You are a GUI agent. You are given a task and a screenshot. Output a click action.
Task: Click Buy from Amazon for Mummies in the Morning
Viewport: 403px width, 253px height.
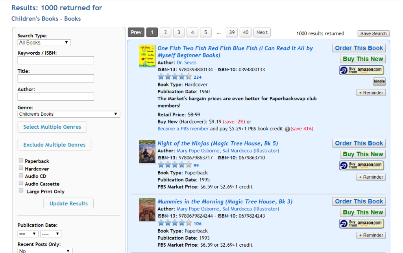[x=361, y=223]
